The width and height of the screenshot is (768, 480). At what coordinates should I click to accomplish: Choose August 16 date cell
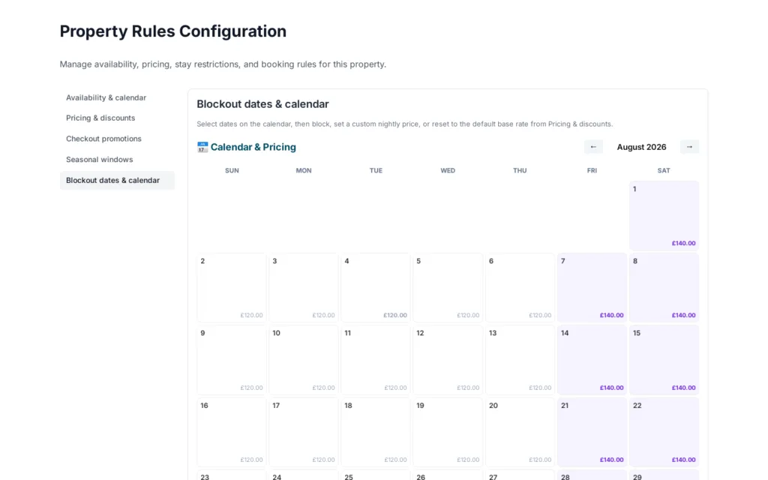coord(232,433)
